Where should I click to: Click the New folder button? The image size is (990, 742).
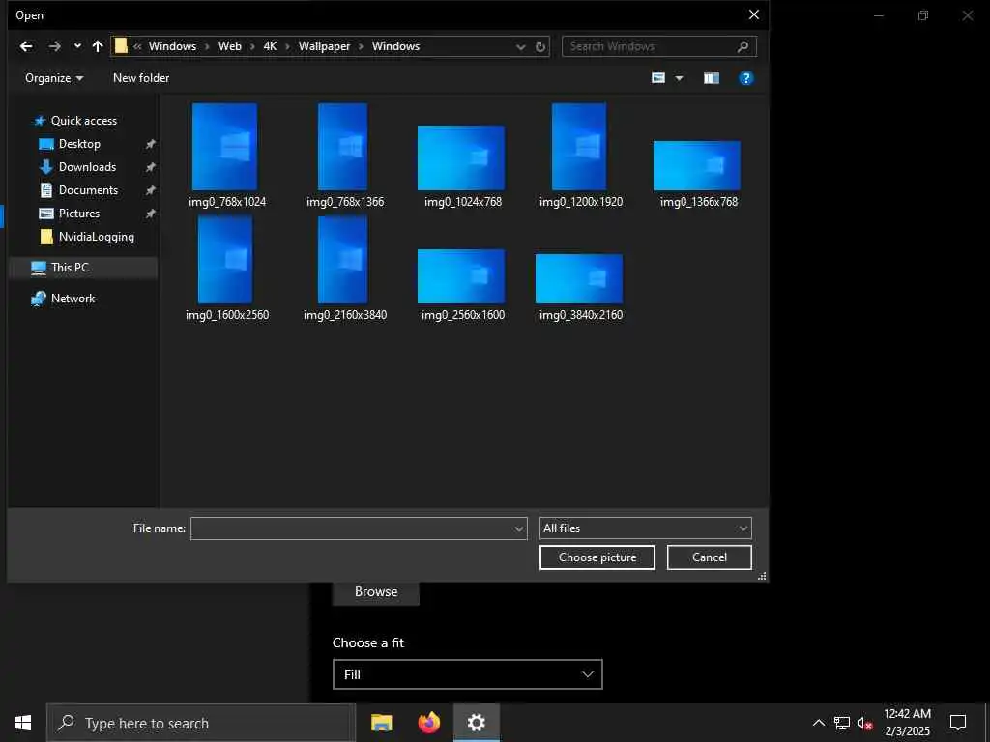click(141, 78)
